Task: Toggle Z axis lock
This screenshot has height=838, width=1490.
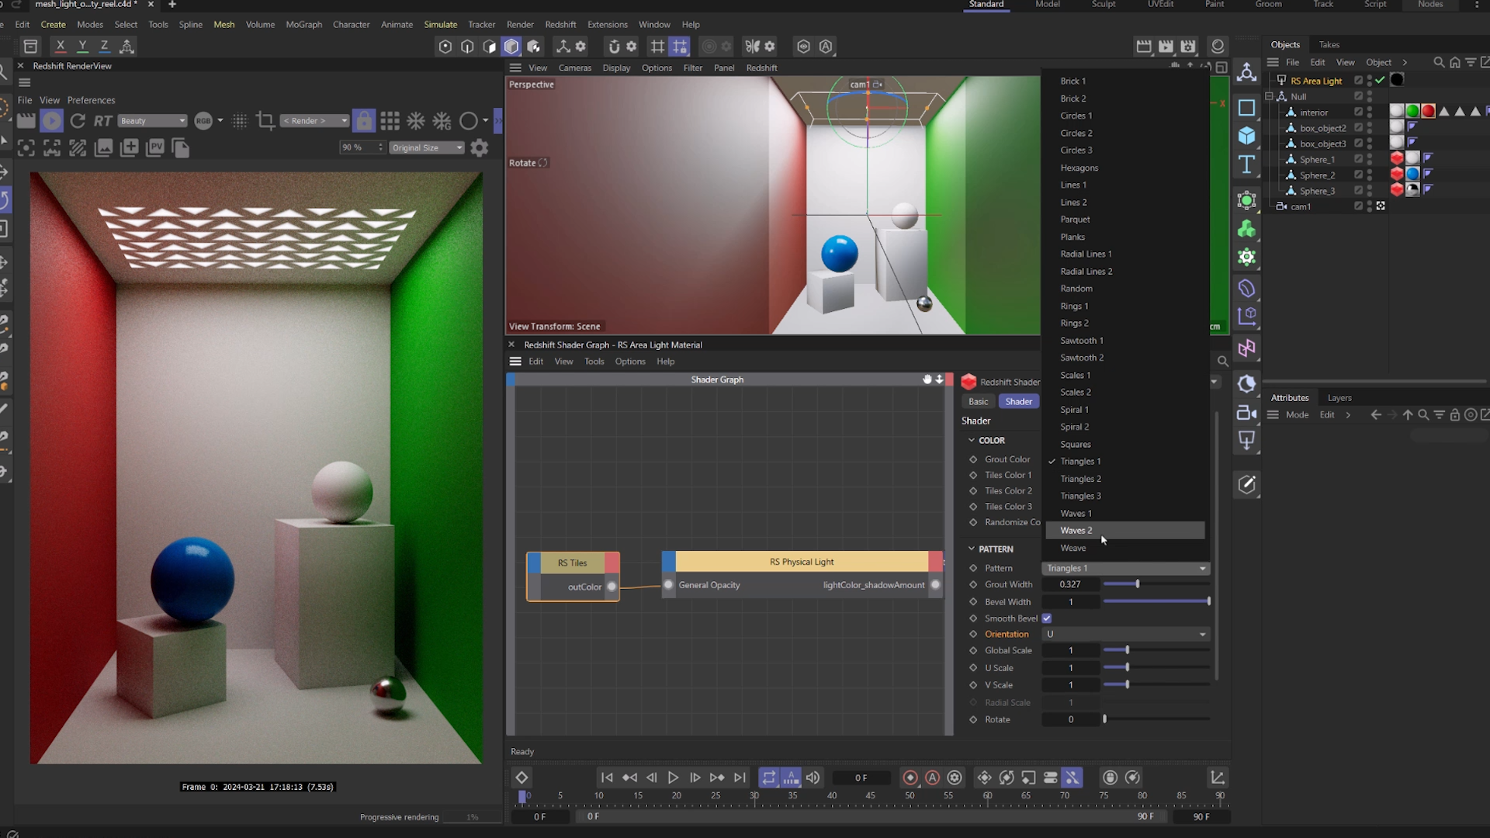Action: tap(104, 47)
